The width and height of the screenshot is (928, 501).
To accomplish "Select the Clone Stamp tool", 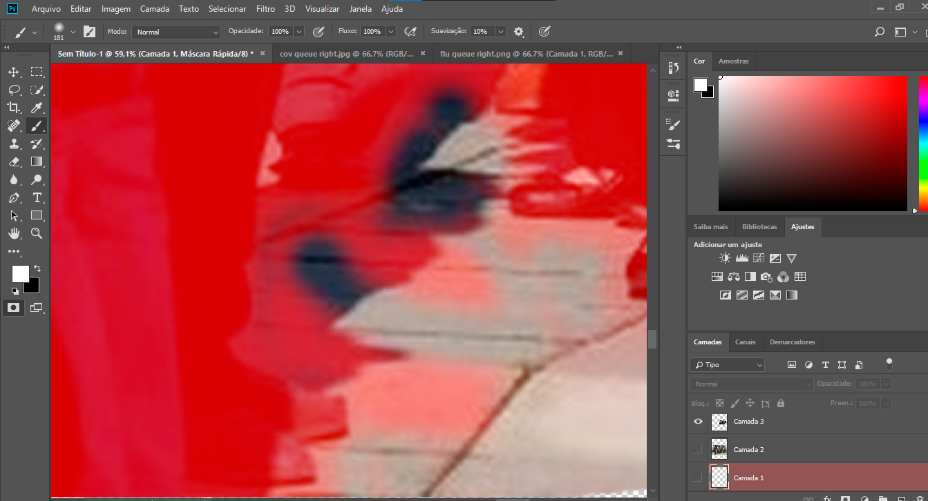I will click(14, 144).
